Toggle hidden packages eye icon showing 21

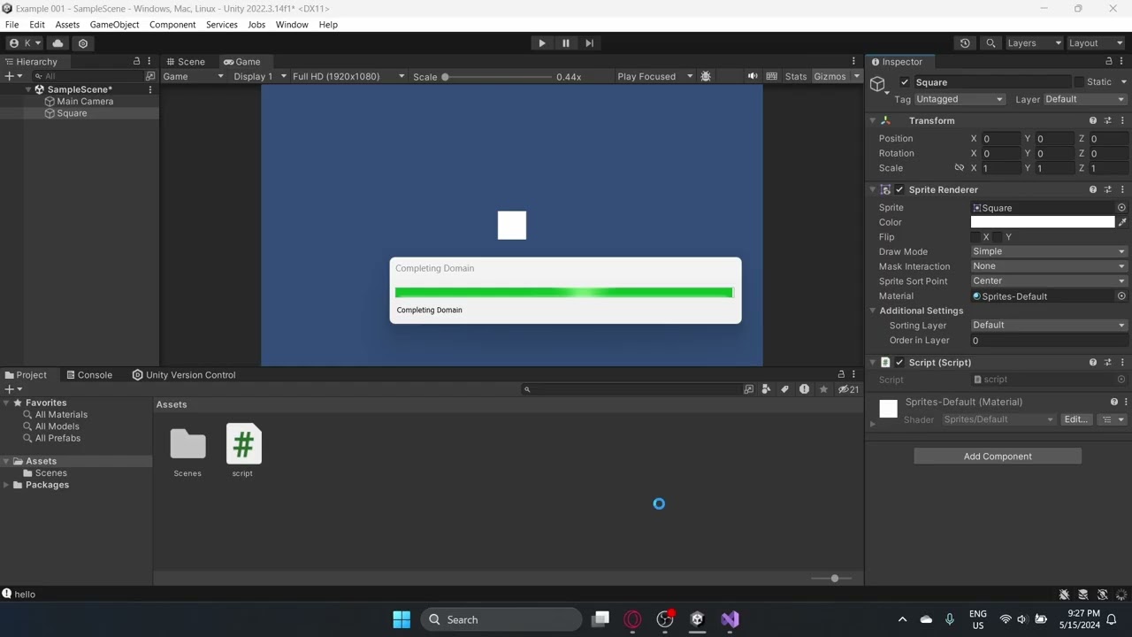[x=848, y=389]
